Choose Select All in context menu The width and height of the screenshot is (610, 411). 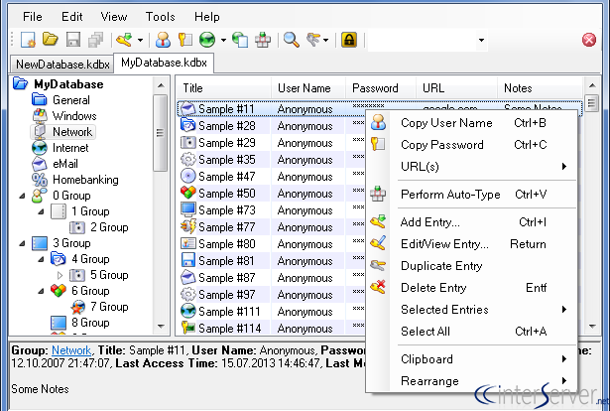point(471,332)
